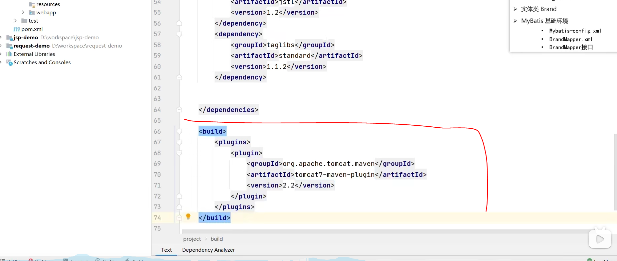617x261 pixels.
Task: Click tomcat7-maven-plugin artifactId text
Action: 335,175
